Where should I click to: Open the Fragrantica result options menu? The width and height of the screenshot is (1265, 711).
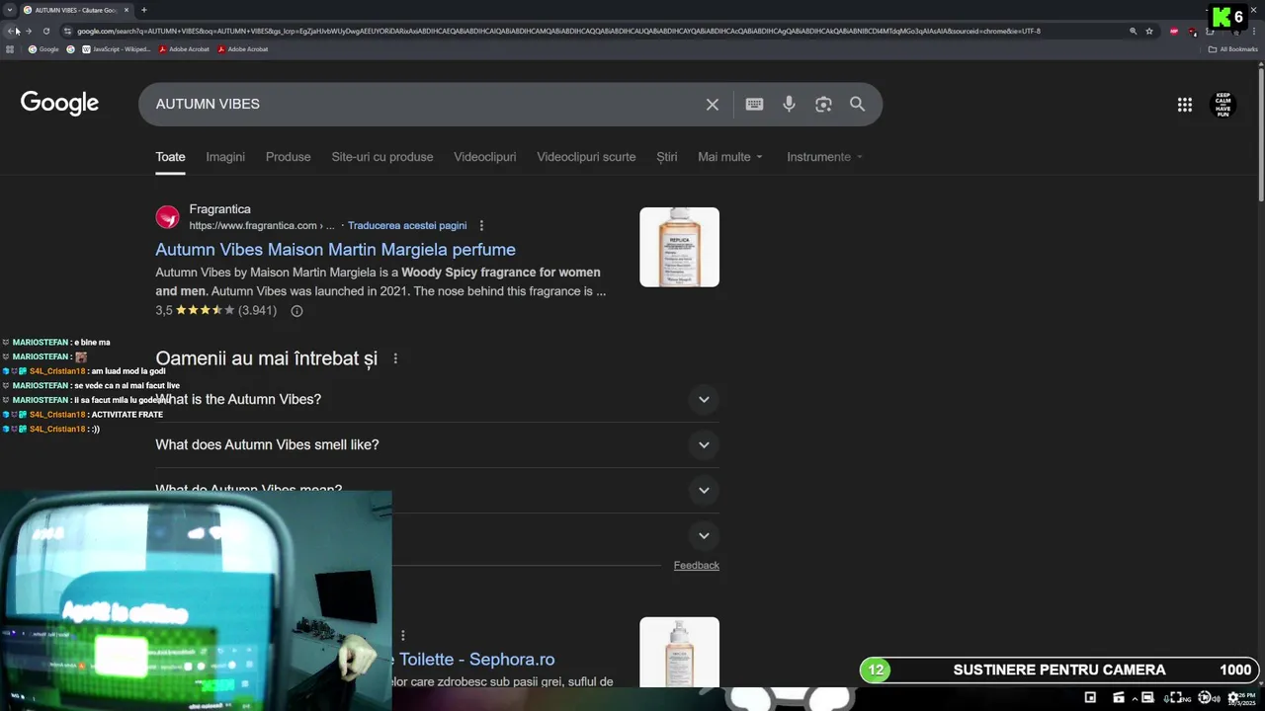pos(481,225)
